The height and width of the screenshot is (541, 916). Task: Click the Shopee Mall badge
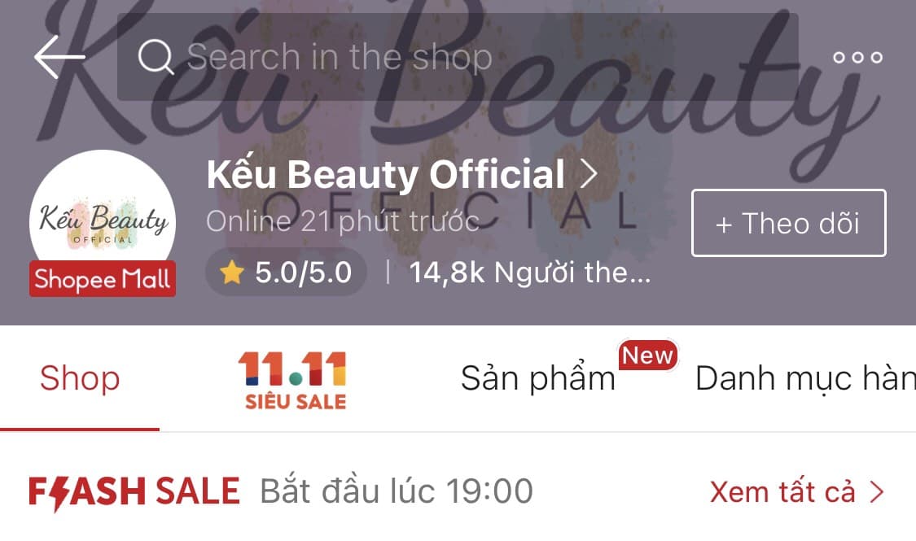[103, 280]
